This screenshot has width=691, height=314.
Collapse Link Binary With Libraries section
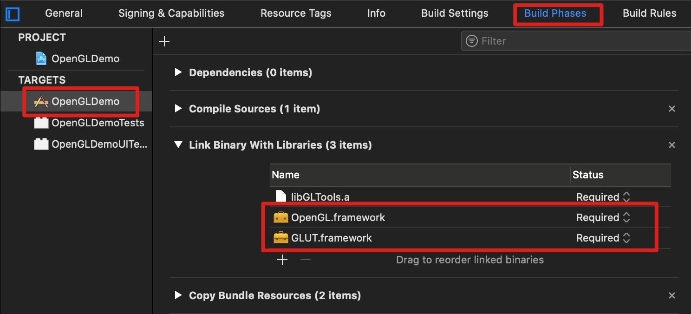[177, 145]
